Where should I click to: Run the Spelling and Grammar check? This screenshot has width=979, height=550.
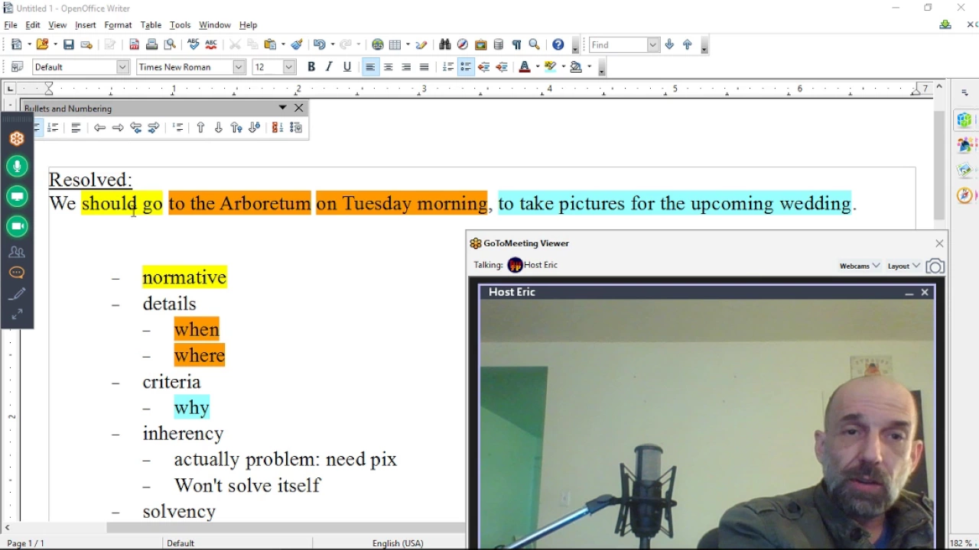click(x=193, y=45)
